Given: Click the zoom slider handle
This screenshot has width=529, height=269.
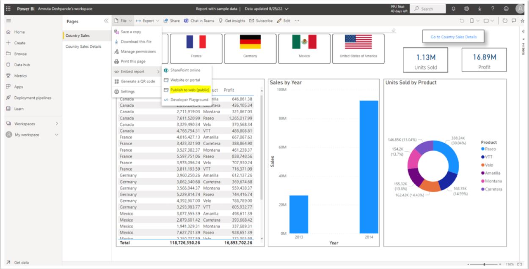Looking at the screenshot, I should 484,264.
